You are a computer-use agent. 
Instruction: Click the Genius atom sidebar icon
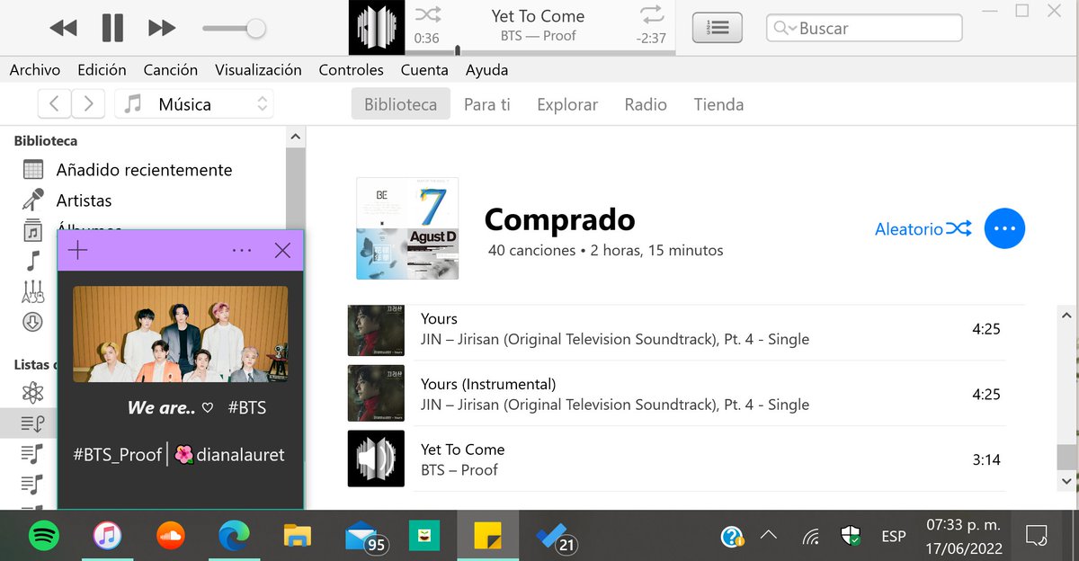pyautogui.click(x=33, y=392)
